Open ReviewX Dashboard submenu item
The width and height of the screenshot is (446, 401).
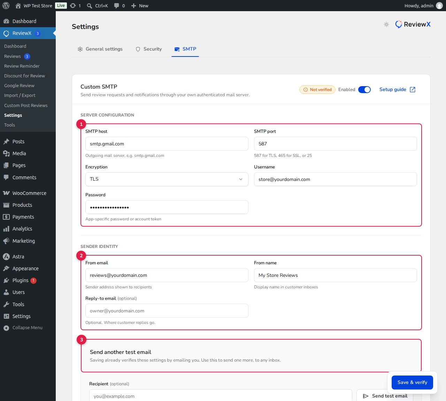click(15, 46)
